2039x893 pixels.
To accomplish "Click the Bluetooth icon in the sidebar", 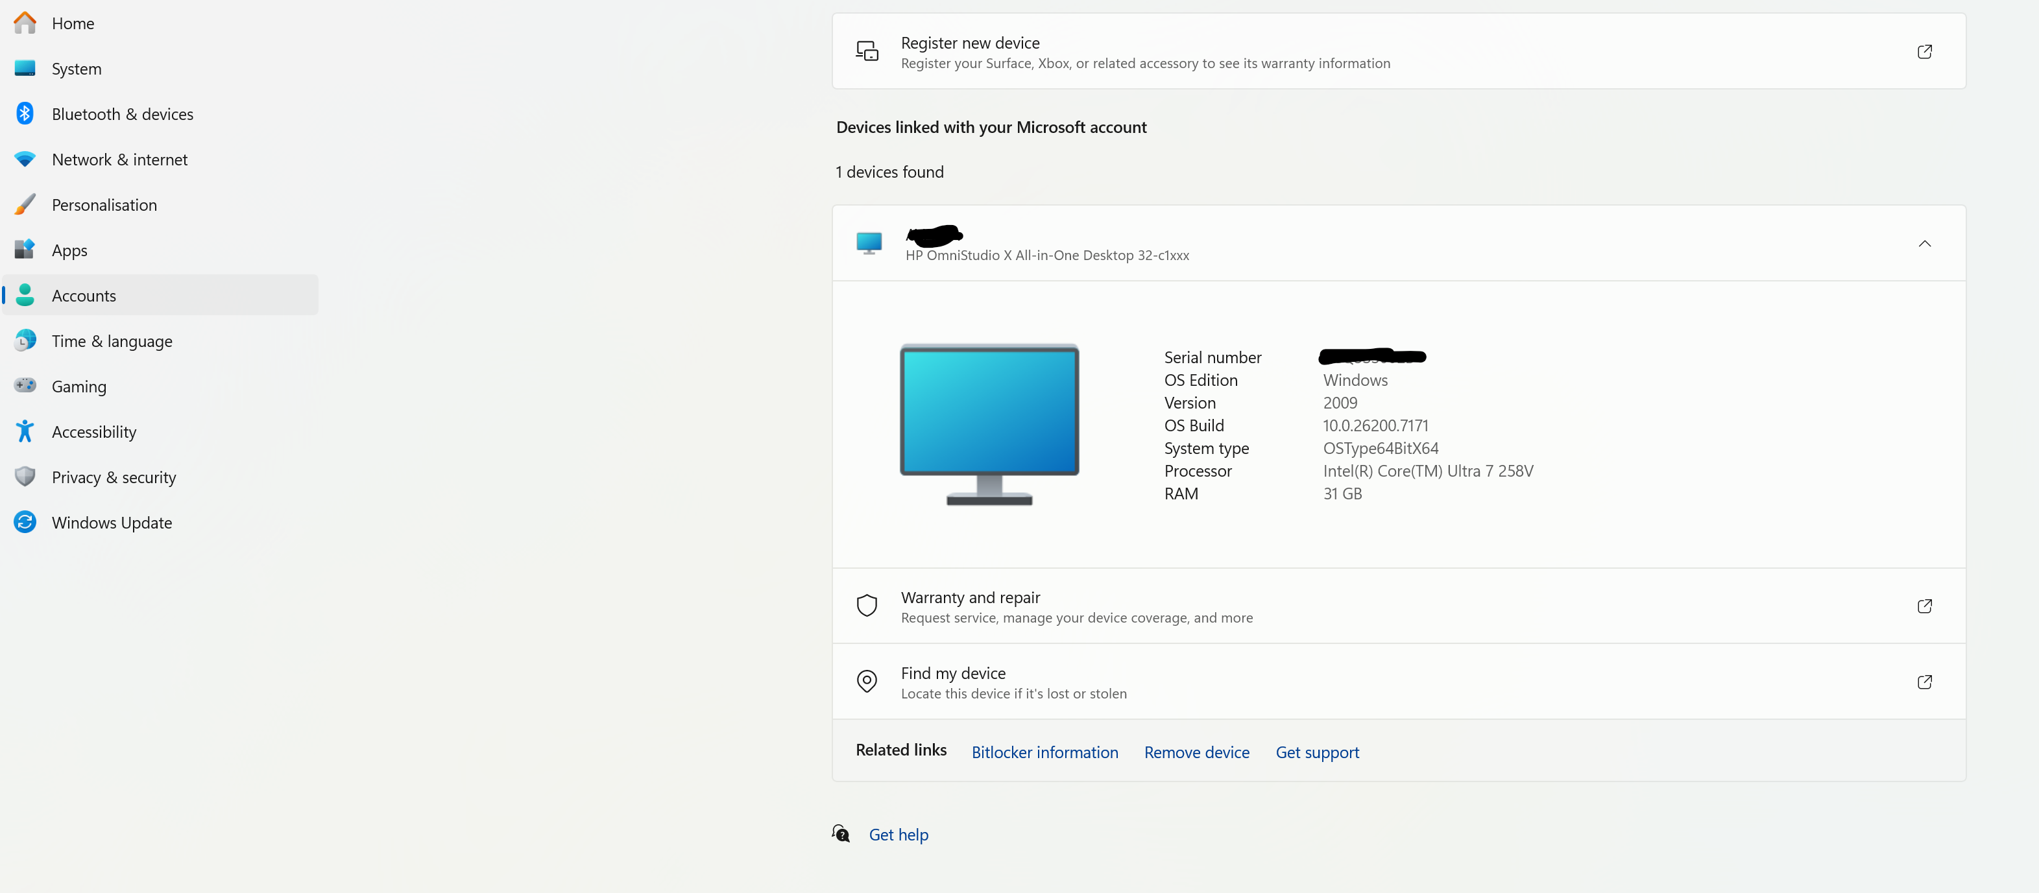I will pos(25,113).
